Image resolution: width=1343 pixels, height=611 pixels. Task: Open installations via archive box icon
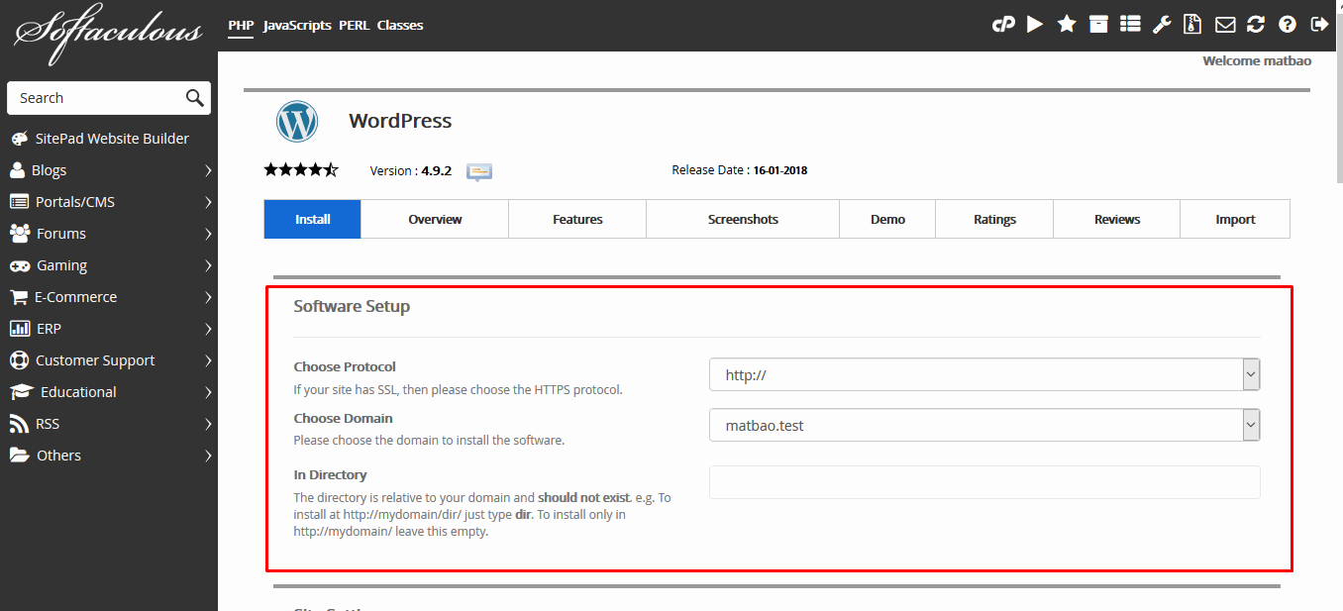(1098, 25)
